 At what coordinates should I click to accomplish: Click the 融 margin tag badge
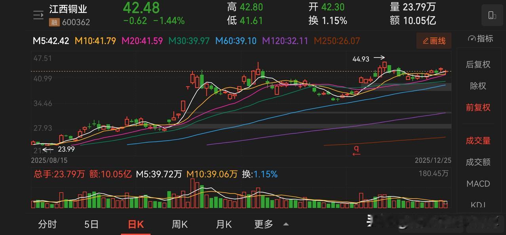[54, 22]
